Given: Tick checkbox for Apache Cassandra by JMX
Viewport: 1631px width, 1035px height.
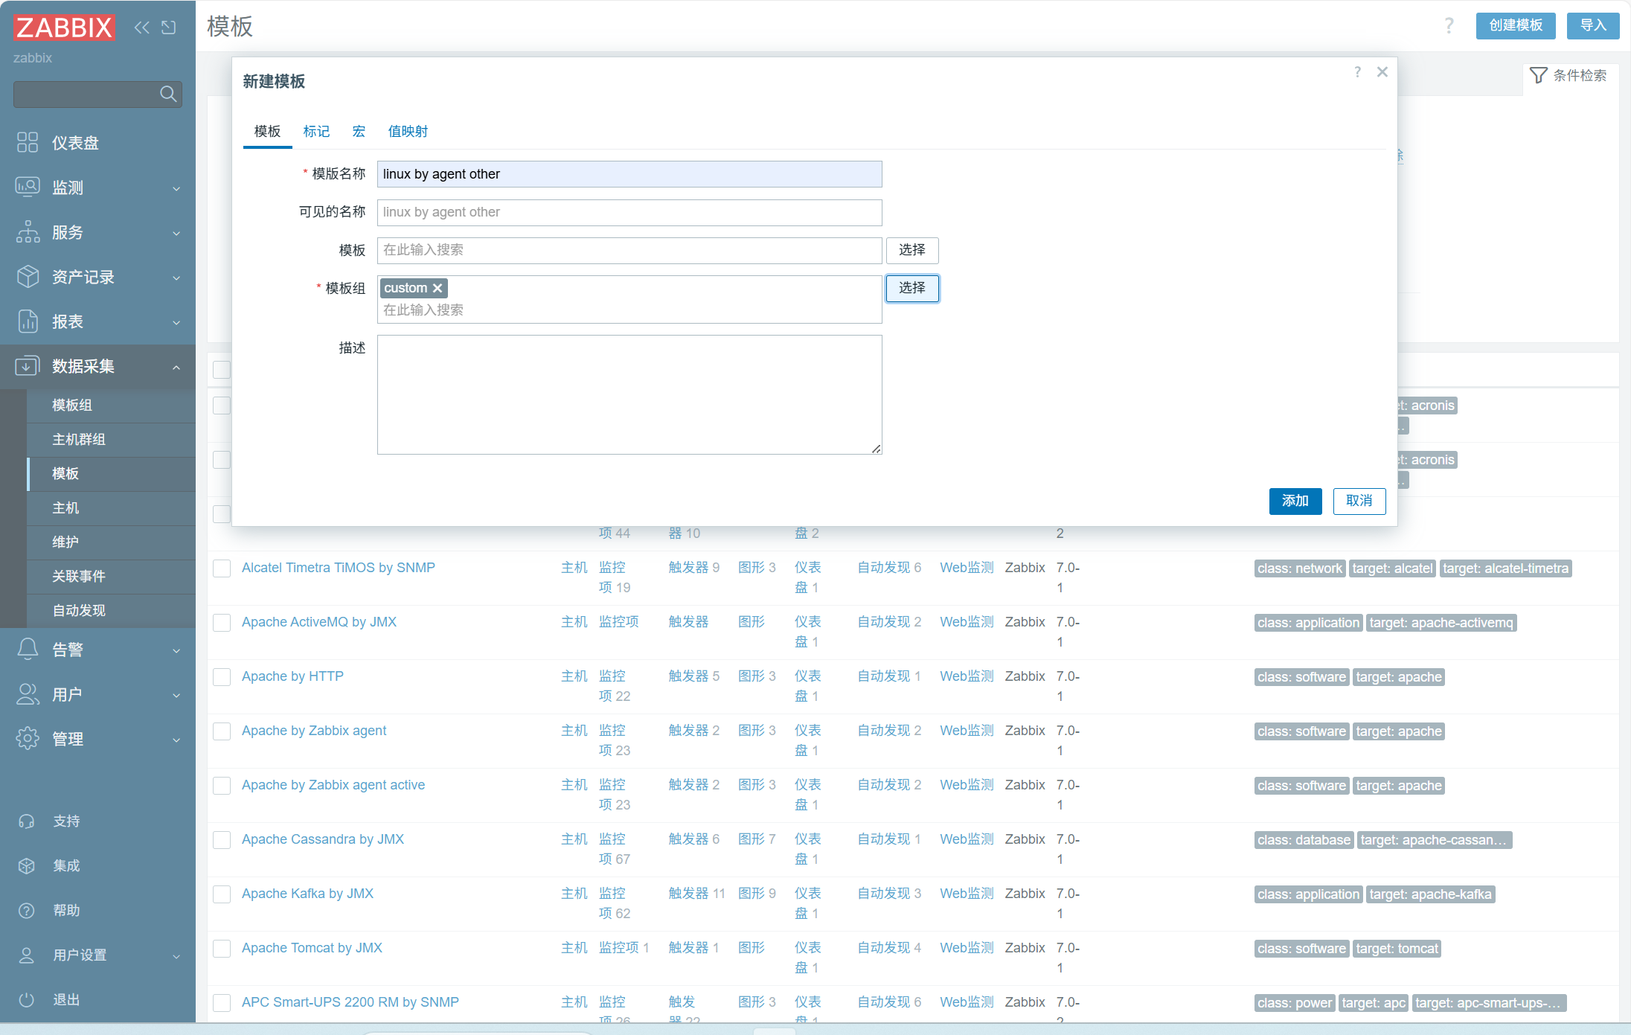Looking at the screenshot, I should click(222, 840).
